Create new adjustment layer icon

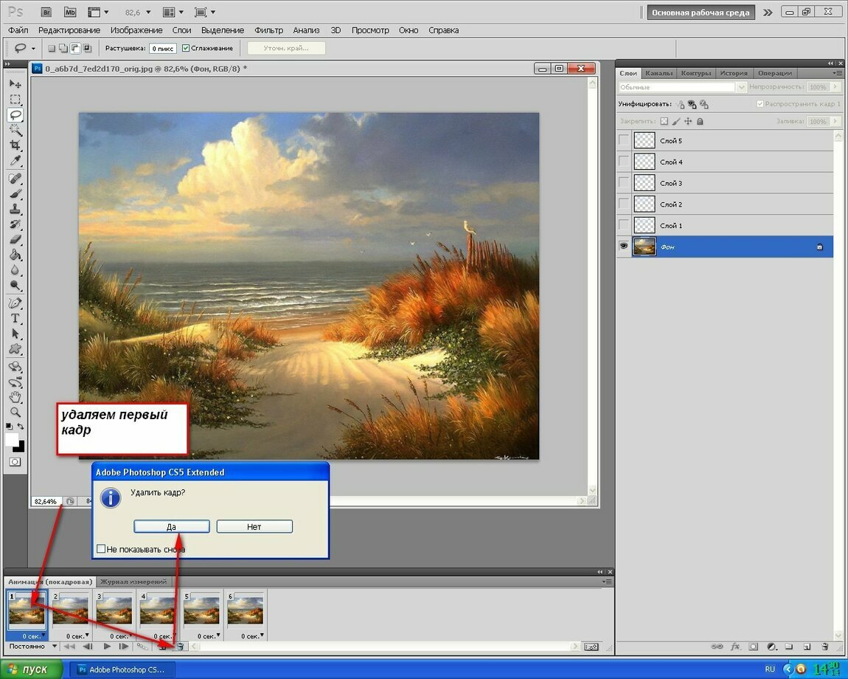772,646
